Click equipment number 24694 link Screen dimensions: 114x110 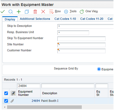36,101
